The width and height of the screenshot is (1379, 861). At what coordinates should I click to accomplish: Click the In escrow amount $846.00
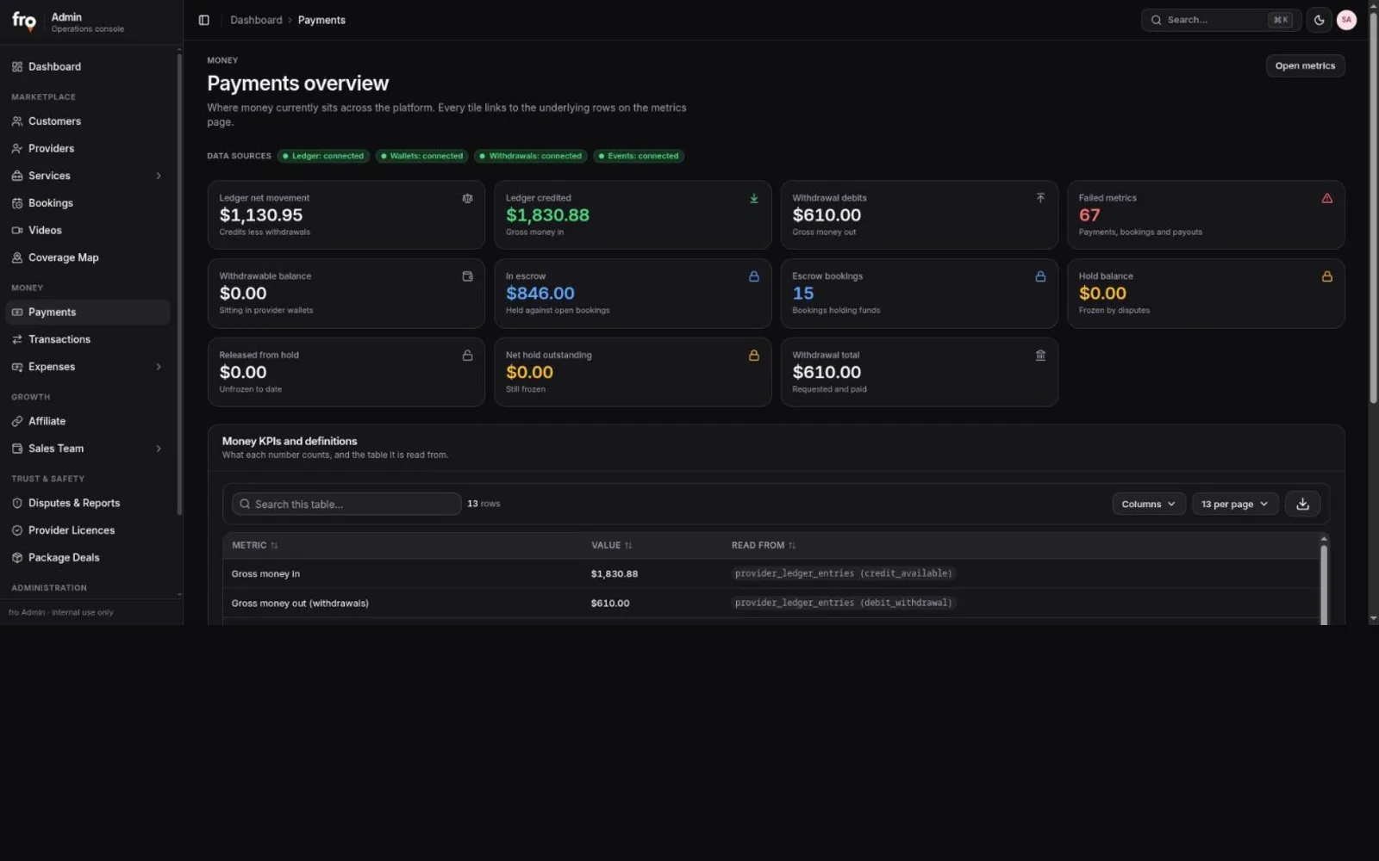[x=540, y=294]
